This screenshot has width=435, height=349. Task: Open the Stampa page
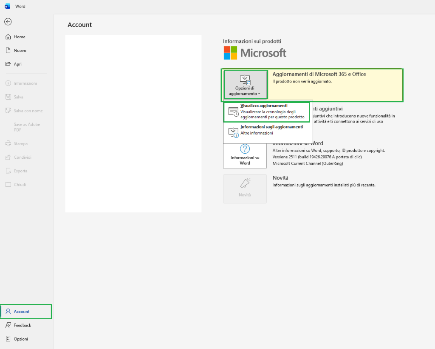[x=26, y=143]
